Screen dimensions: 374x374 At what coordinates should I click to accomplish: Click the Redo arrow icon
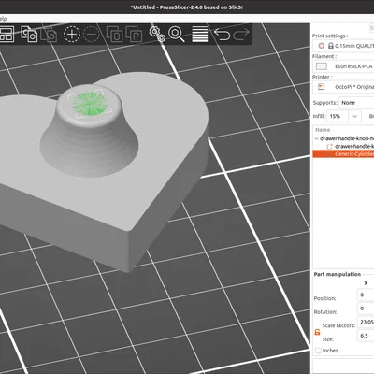pyautogui.click(x=241, y=35)
